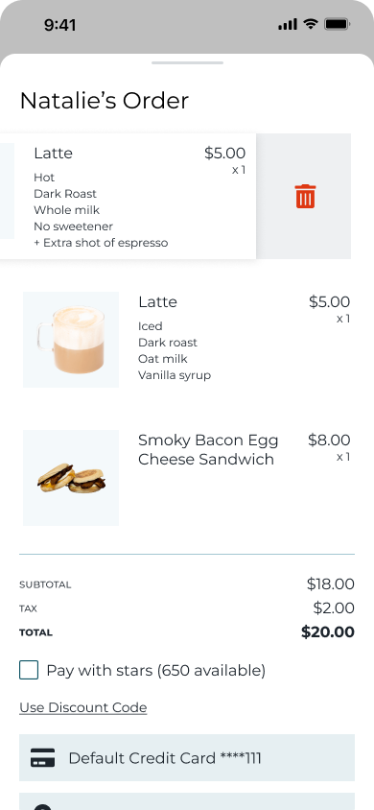
Task: Tap the Smoky Bacon Egg Cheese Sandwich name
Action: click(x=208, y=449)
